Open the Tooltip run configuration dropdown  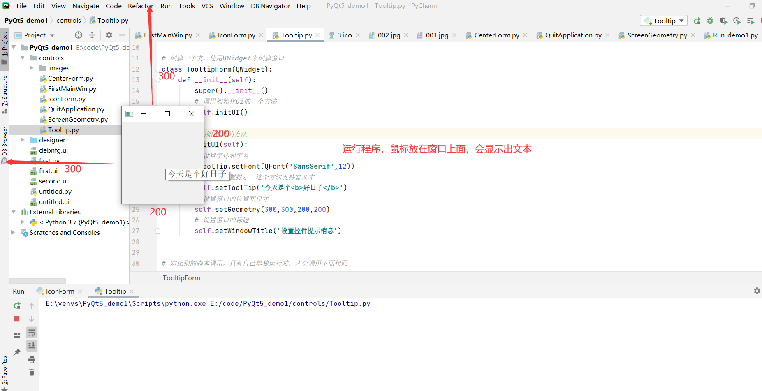click(664, 21)
